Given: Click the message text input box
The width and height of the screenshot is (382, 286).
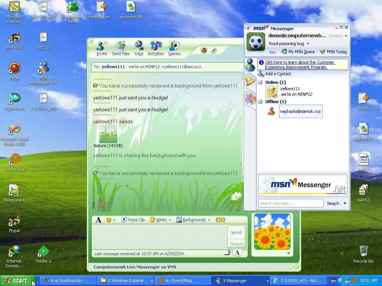Looking at the screenshot, I should point(160,237).
